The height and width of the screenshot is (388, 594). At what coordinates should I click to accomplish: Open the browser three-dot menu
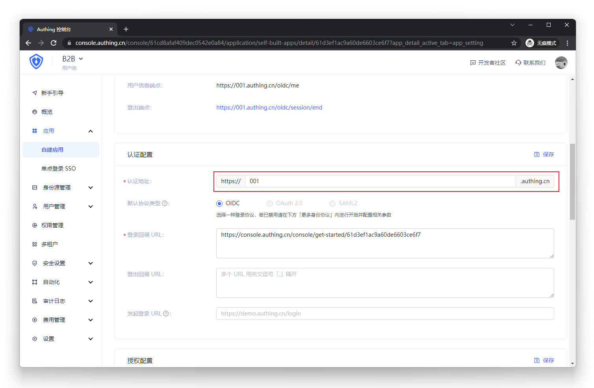567,43
